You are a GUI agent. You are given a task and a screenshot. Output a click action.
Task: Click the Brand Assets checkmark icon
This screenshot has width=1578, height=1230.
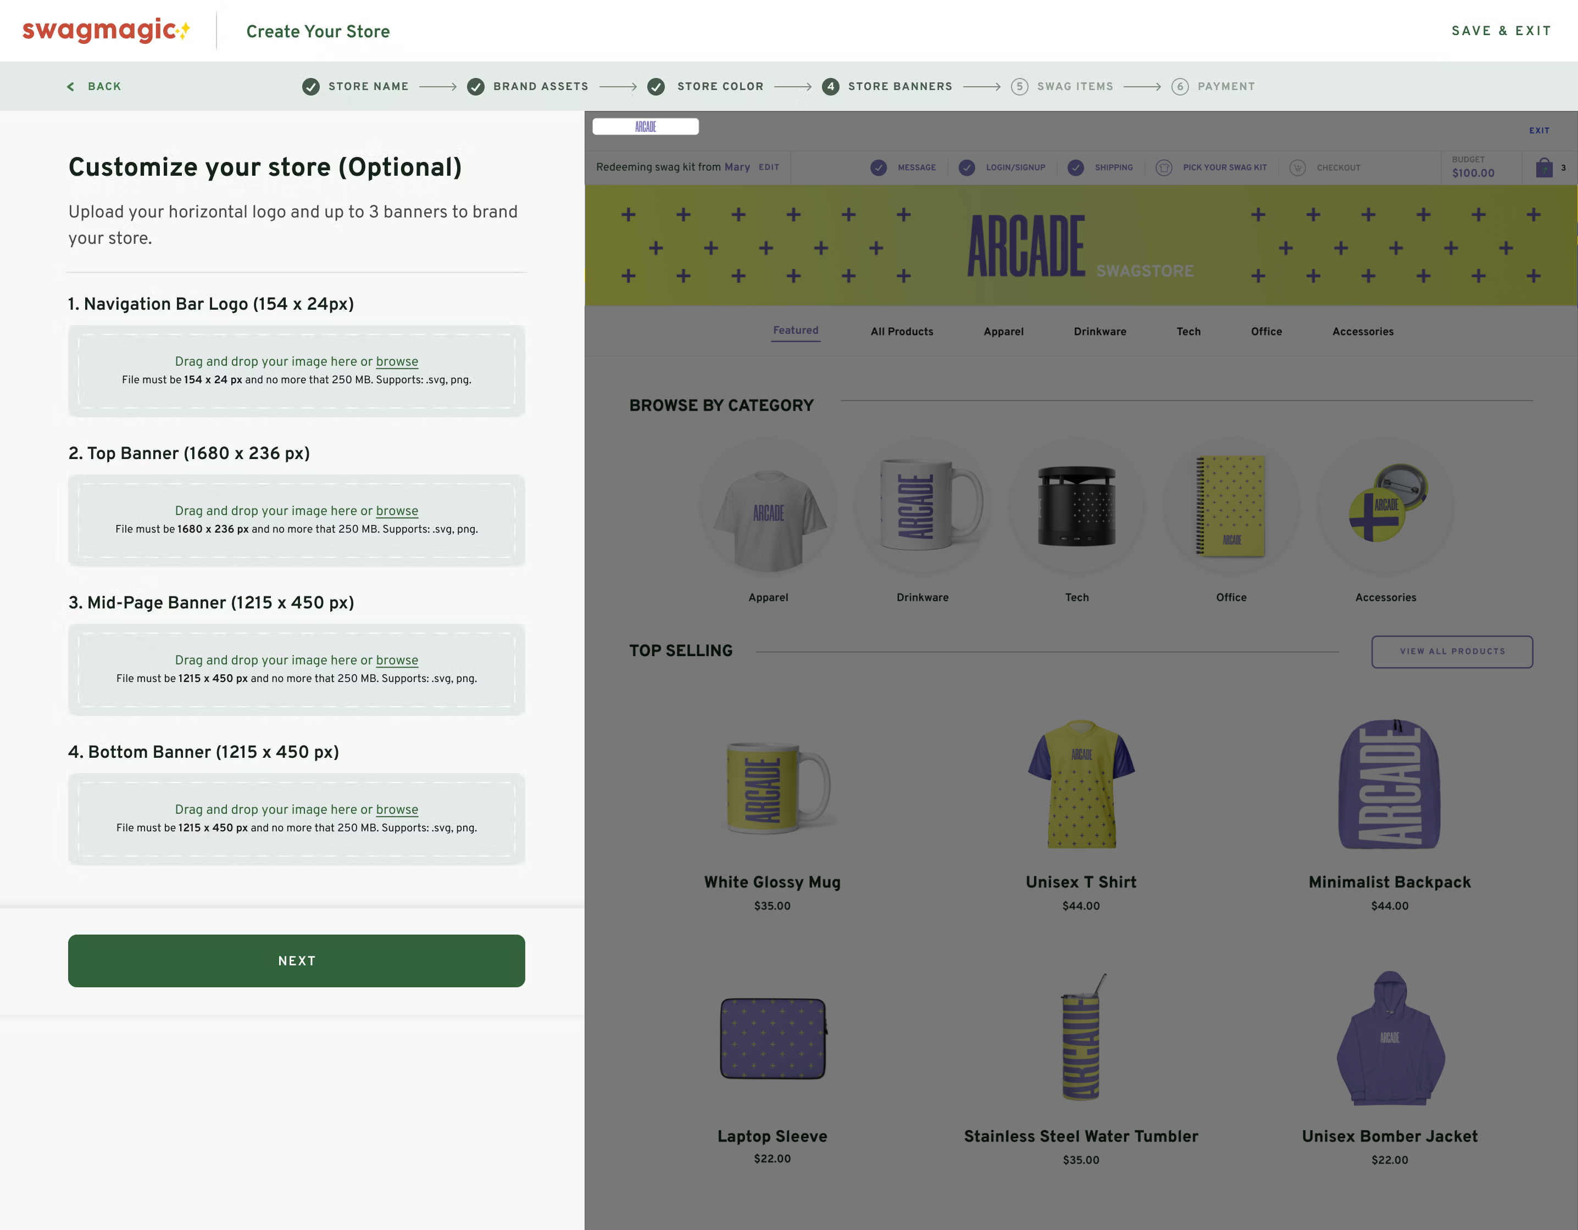click(x=475, y=87)
